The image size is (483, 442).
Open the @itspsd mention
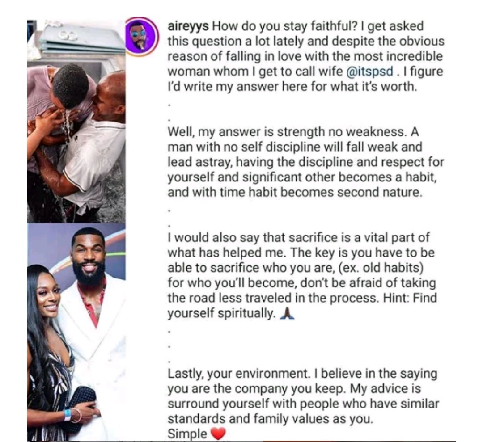pos(370,72)
